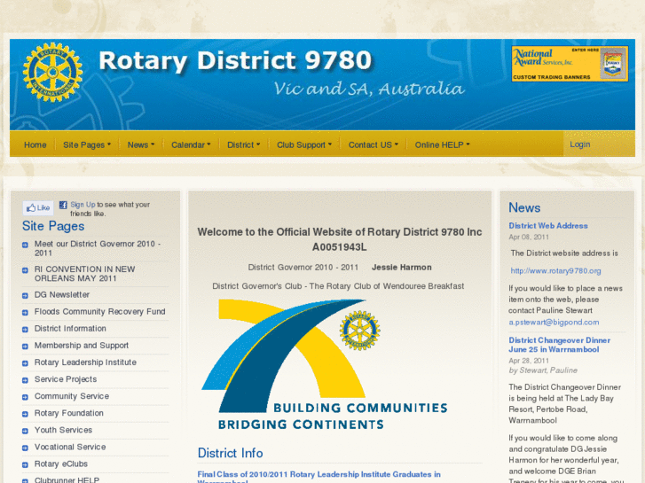Open the Site Pages dropdown menu
The width and height of the screenshot is (645, 483).
pyautogui.click(x=87, y=144)
